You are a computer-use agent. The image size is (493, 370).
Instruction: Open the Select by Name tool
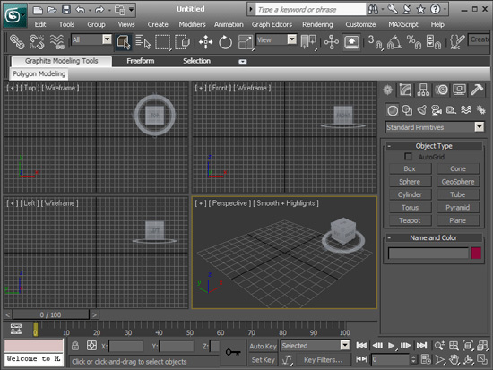click(143, 42)
